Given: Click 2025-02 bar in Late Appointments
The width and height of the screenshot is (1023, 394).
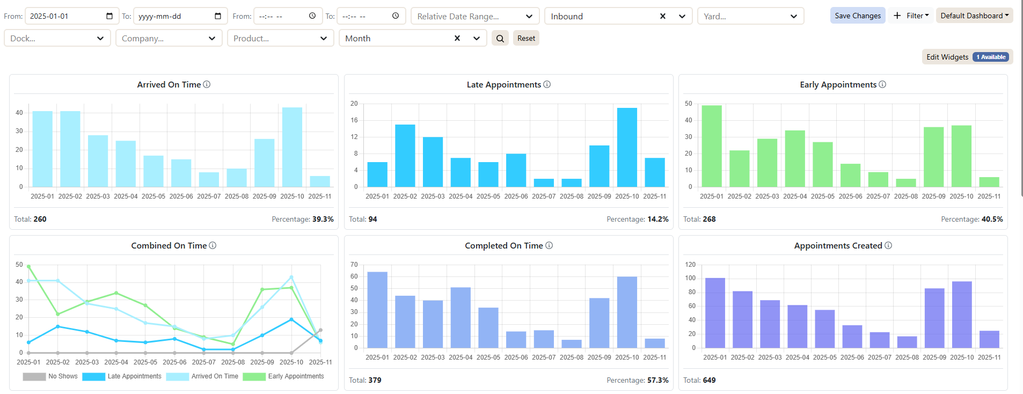Looking at the screenshot, I should (x=405, y=156).
